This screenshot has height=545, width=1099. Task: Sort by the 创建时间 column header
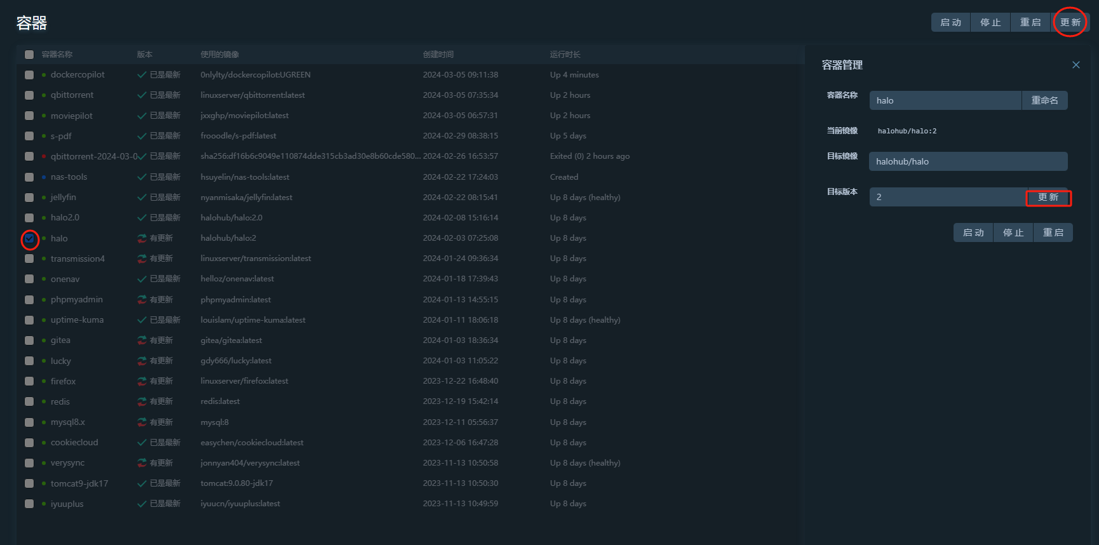(438, 55)
